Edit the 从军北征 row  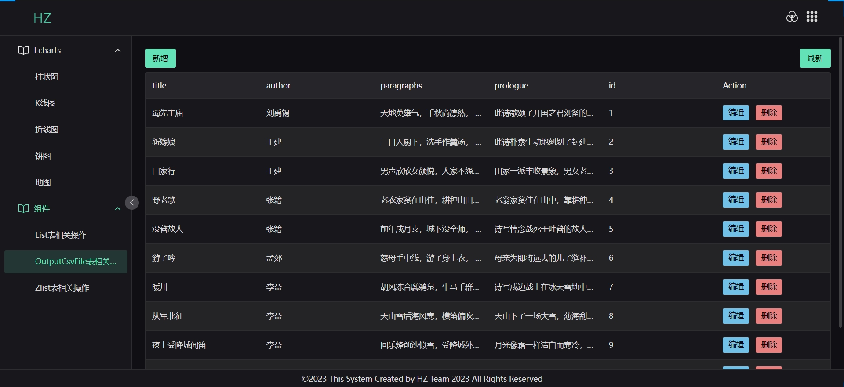pyautogui.click(x=736, y=316)
